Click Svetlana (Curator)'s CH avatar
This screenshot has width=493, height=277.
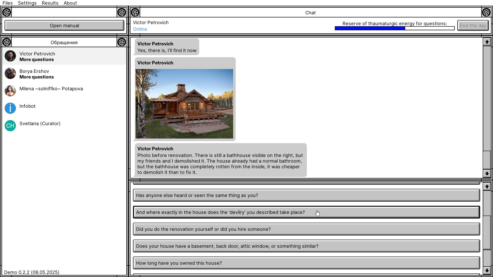10,125
